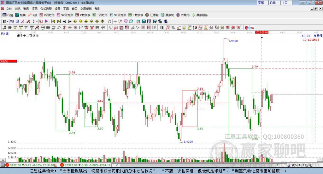Open the 工具 menu
Image resolution: width=323 pixels, height=174 pixels.
[66, 9]
